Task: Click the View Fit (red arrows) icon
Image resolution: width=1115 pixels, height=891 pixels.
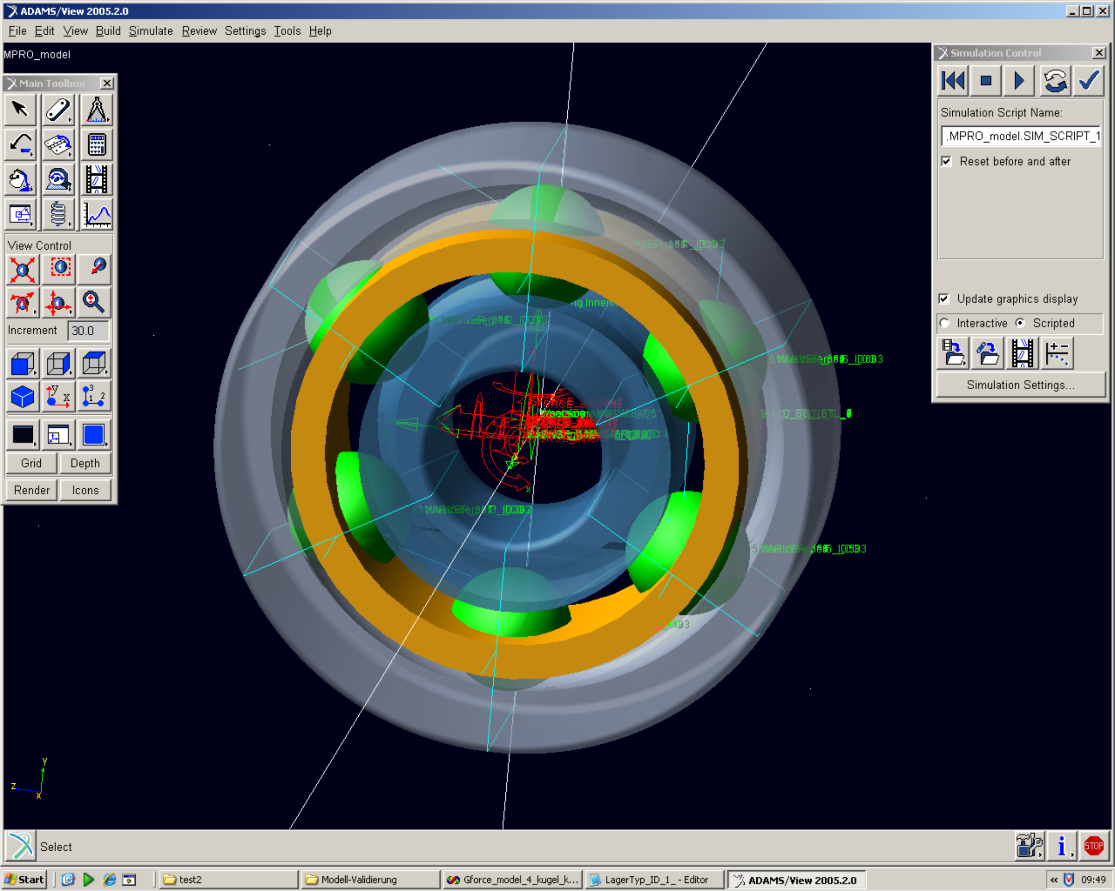Action: click(22, 269)
